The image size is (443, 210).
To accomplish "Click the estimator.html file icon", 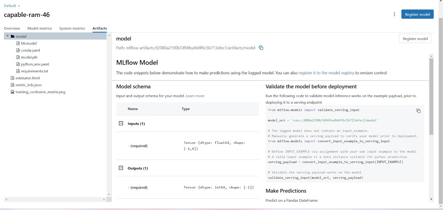I will (x=12, y=78).
